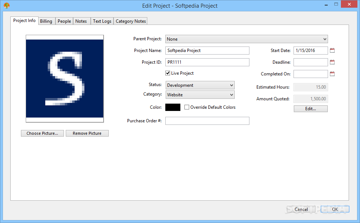Maximize the Edit Project window
Image resolution: width=360 pixels, height=223 pixels.
click(336, 4)
